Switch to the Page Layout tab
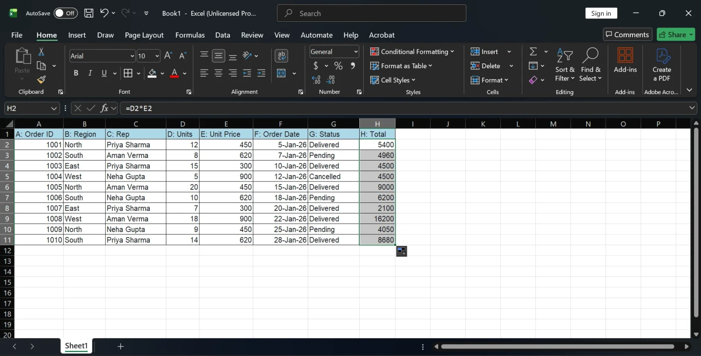 click(144, 35)
